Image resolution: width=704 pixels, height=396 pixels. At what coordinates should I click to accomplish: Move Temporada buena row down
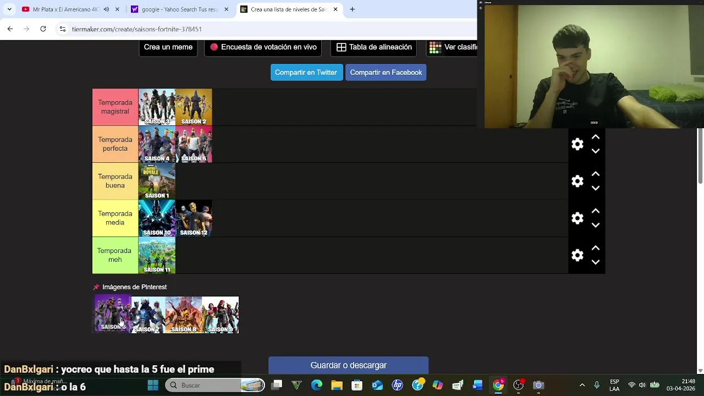[x=595, y=188]
